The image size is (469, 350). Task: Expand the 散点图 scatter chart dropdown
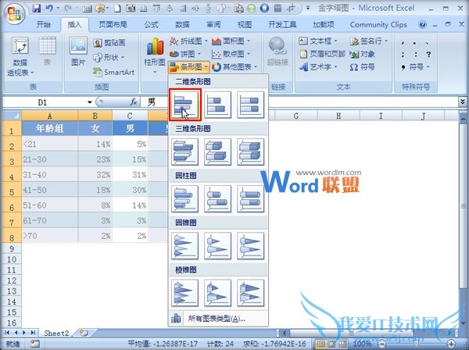click(231, 54)
